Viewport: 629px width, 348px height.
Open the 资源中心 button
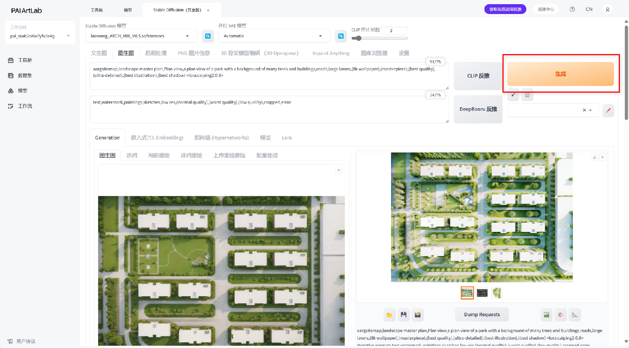546,9
